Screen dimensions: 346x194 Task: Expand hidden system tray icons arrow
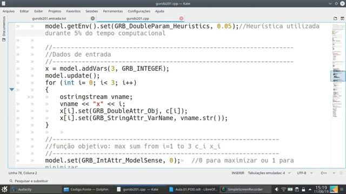point(310,189)
